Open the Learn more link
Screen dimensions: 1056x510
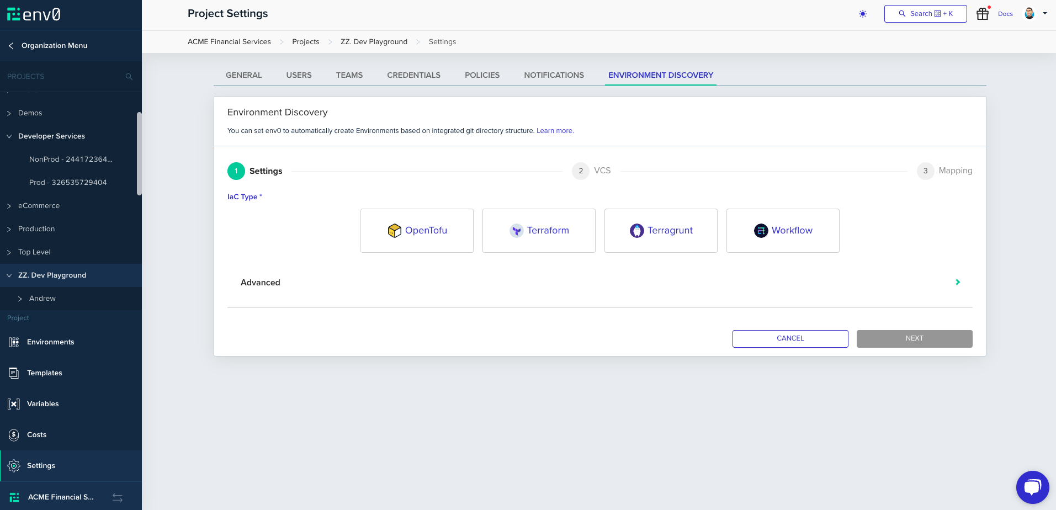[555, 131]
